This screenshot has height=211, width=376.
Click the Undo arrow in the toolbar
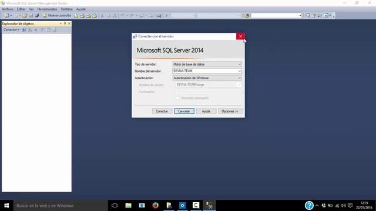[x=122, y=16]
